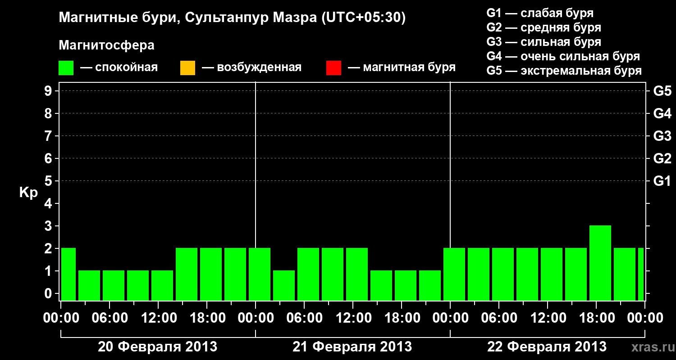676x360 pixels.
Task: Click the tallest green bar reaching Kp 3
Action: pos(600,263)
